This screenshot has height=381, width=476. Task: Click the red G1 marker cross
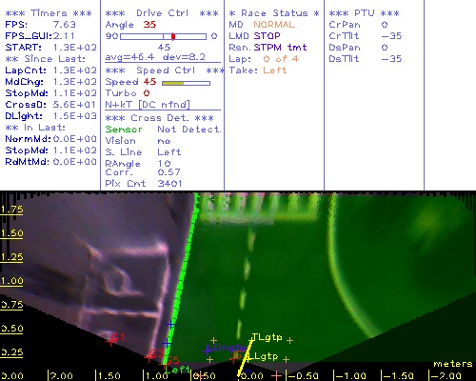[x=110, y=342]
